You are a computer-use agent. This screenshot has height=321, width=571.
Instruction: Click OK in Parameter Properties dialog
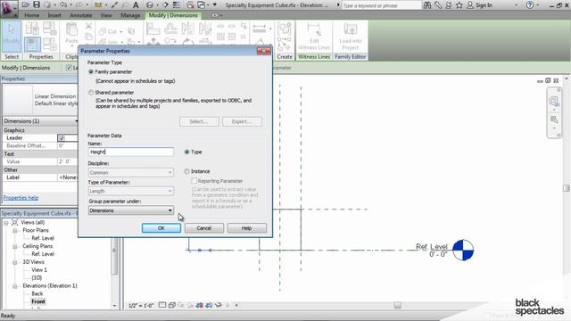[x=161, y=228]
